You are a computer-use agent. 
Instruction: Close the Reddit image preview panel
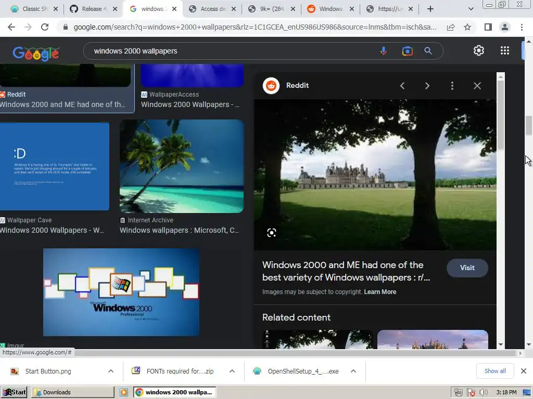pos(477,86)
